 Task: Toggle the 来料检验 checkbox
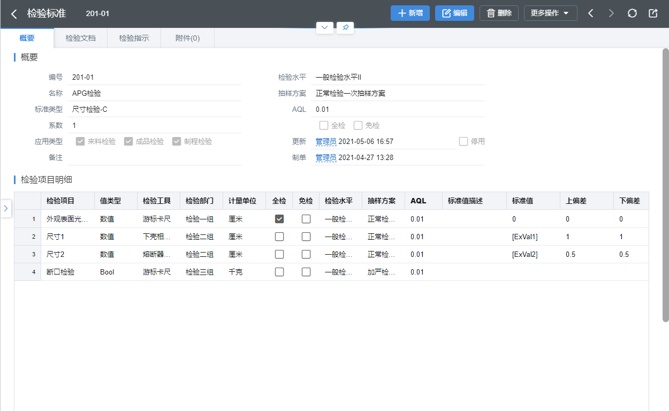click(80, 141)
